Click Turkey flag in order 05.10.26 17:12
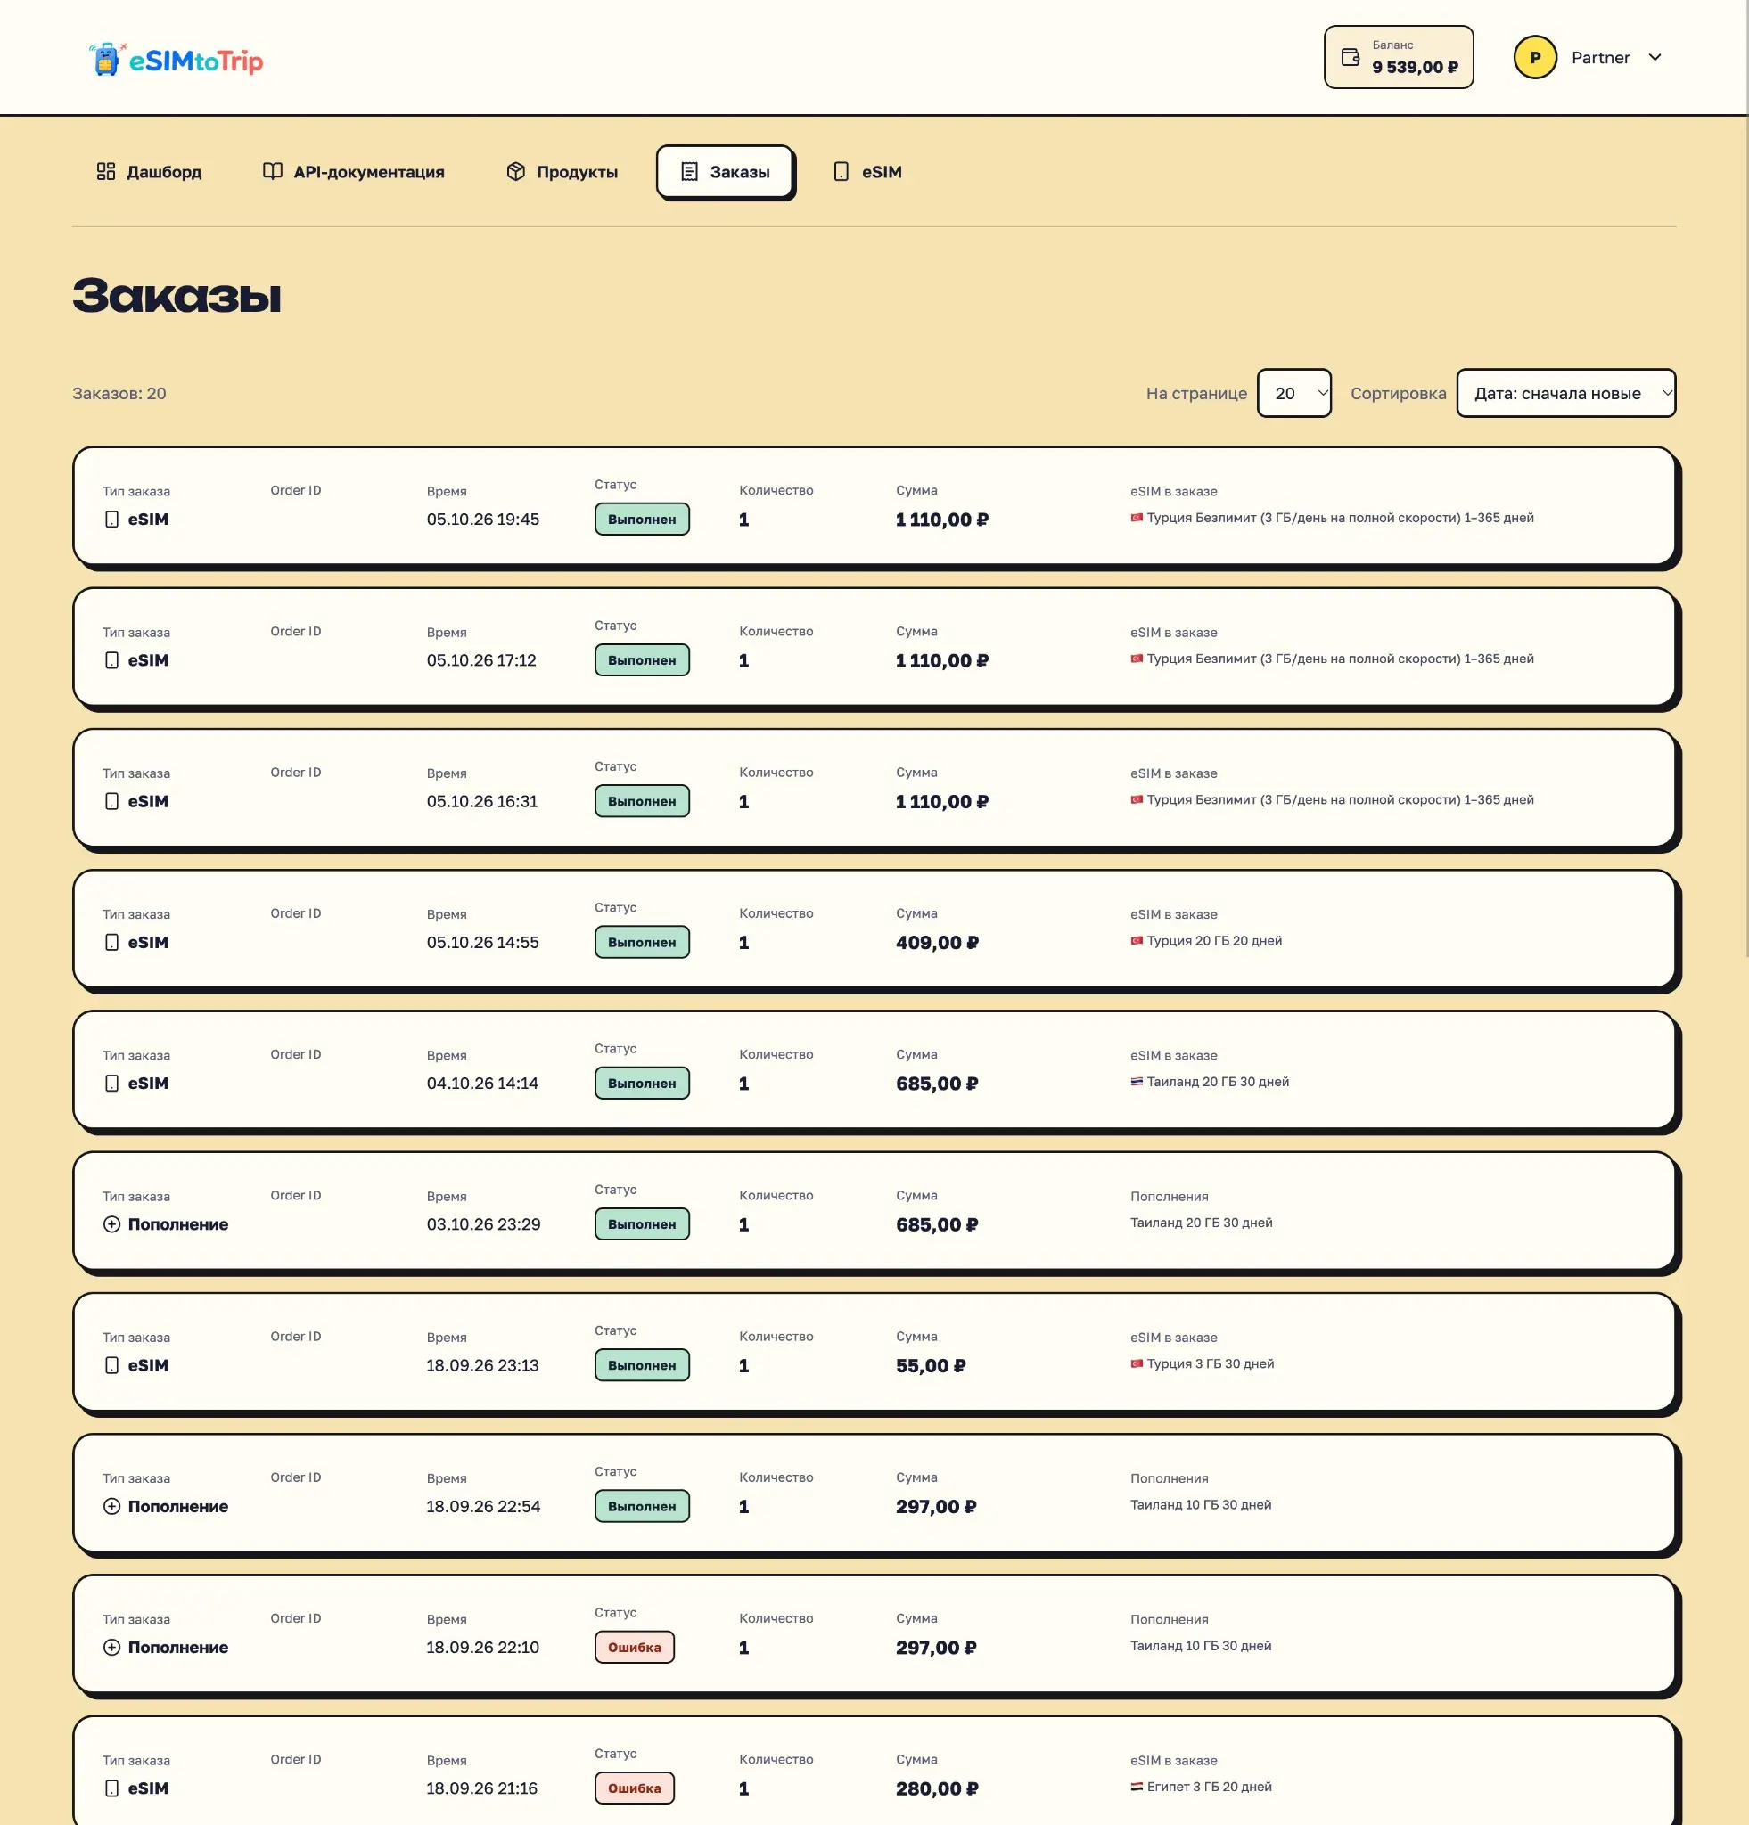This screenshot has height=1825, width=1749. [x=1137, y=659]
